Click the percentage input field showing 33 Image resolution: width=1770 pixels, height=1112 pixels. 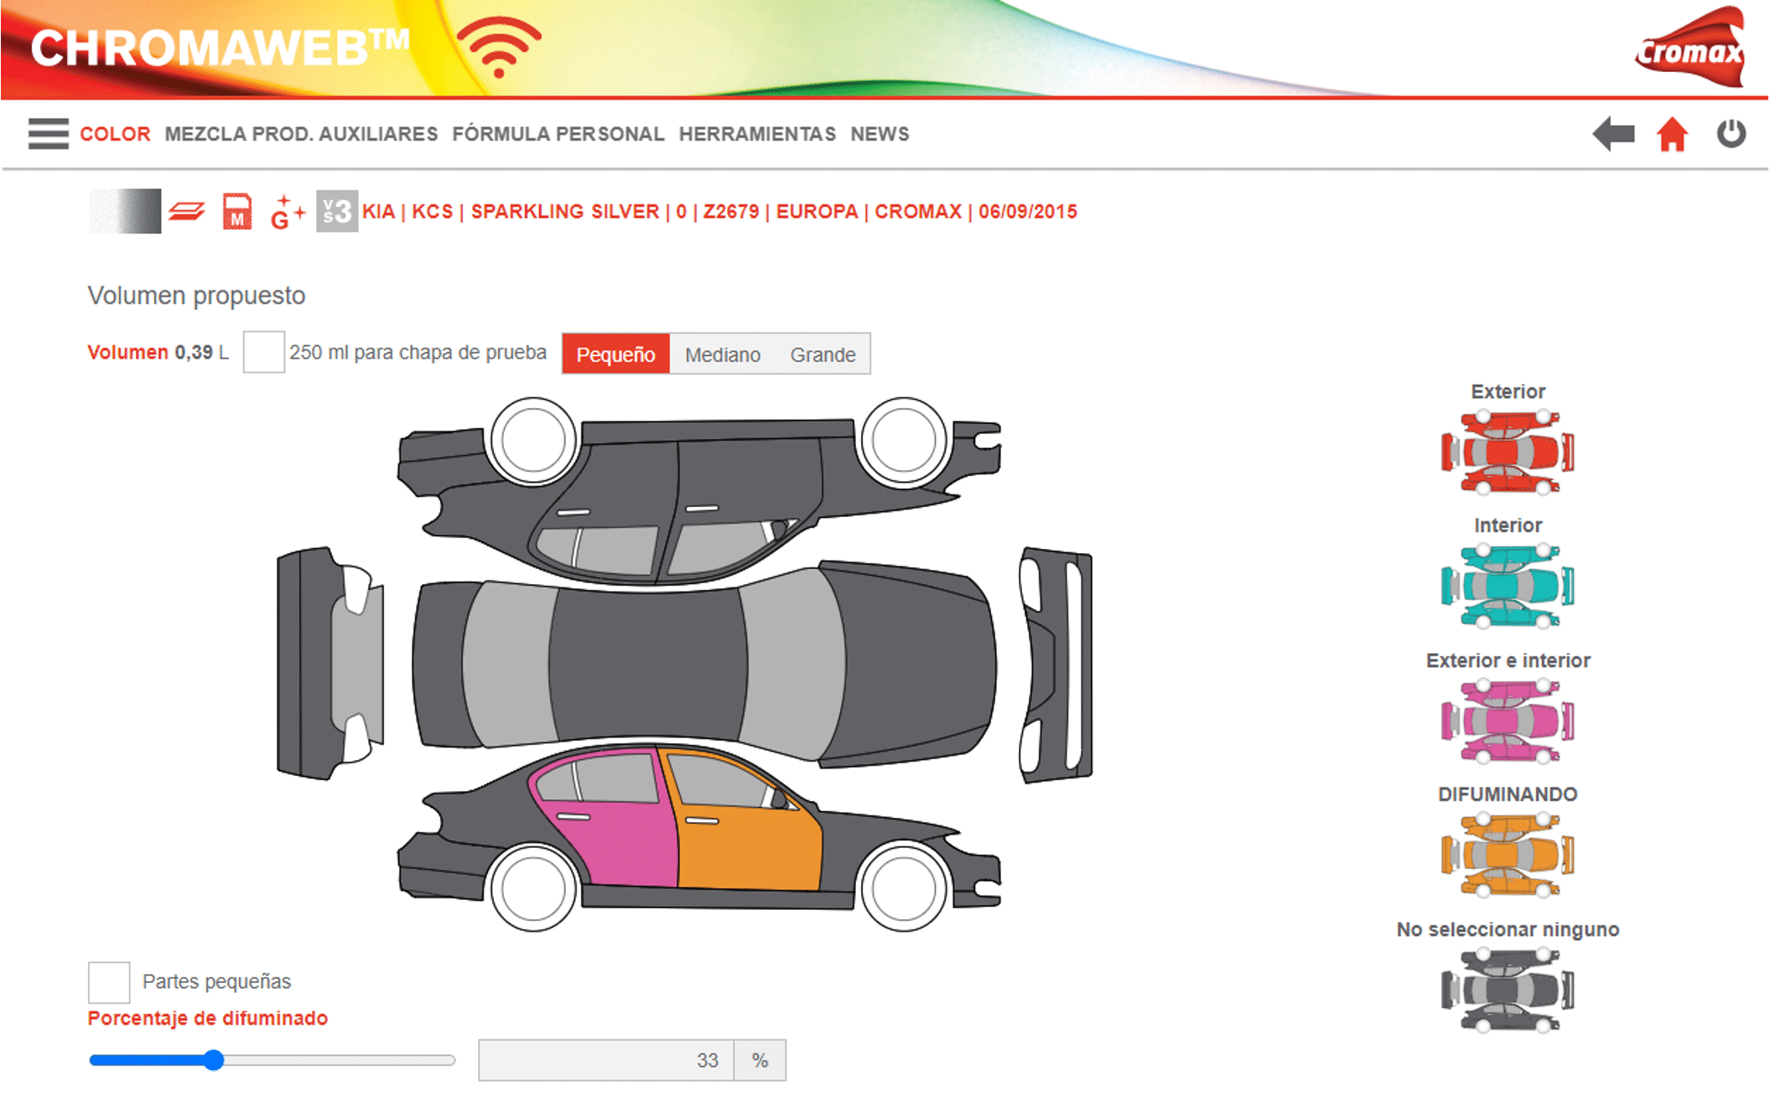pos(606,1060)
